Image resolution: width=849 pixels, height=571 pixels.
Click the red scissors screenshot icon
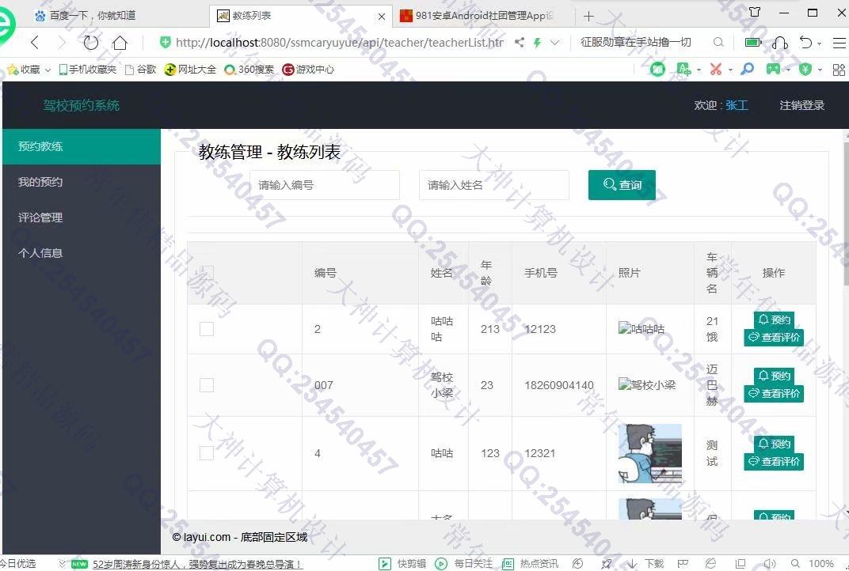coord(716,69)
